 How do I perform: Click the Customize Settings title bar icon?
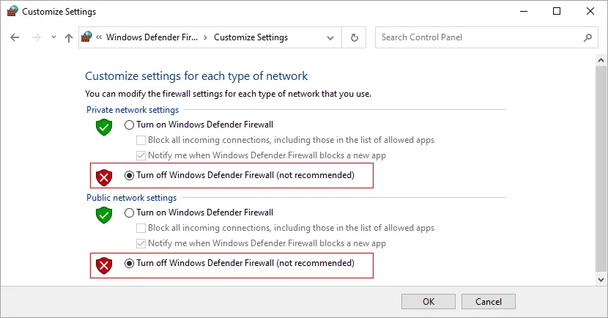(x=12, y=11)
